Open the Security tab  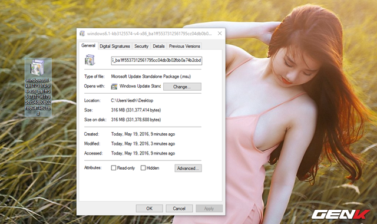pyautogui.click(x=141, y=46)
